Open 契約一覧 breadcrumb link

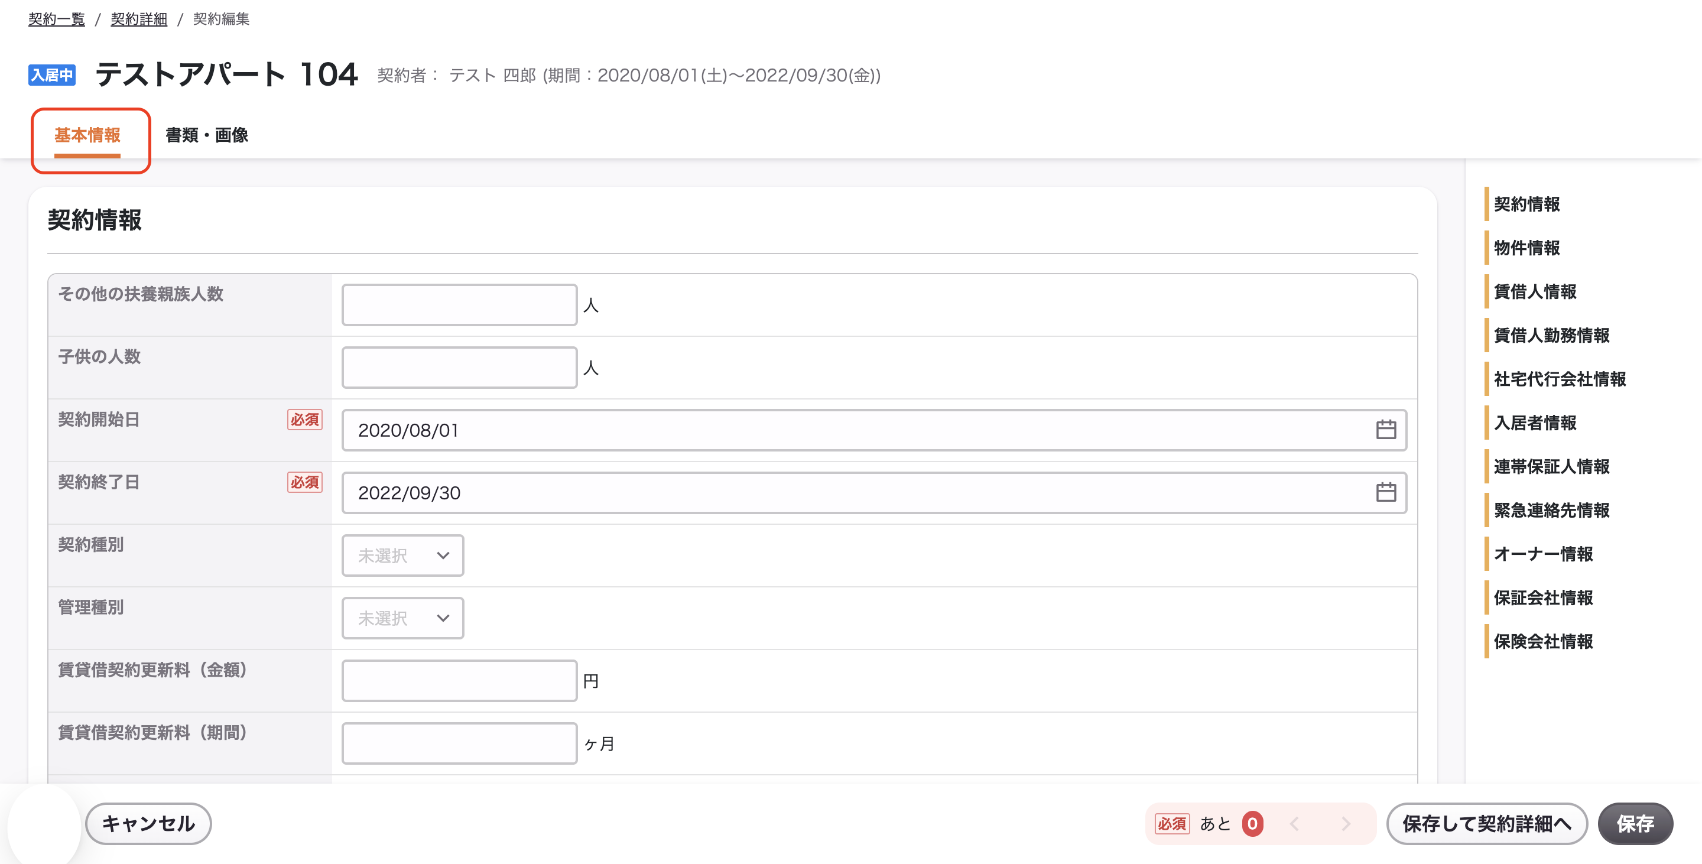(57, 19)
